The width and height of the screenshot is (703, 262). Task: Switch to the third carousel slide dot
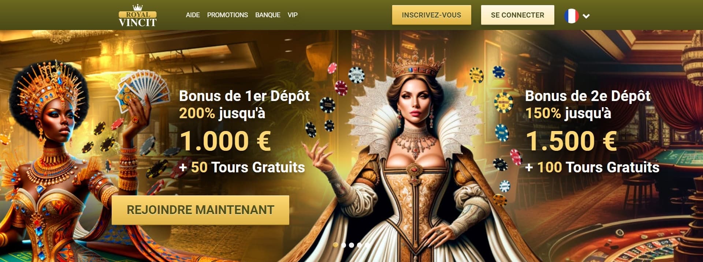[x=351, y=245]
